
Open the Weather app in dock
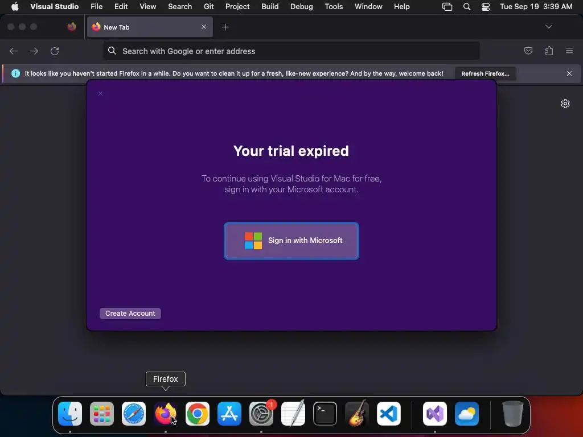pos(467,414)
